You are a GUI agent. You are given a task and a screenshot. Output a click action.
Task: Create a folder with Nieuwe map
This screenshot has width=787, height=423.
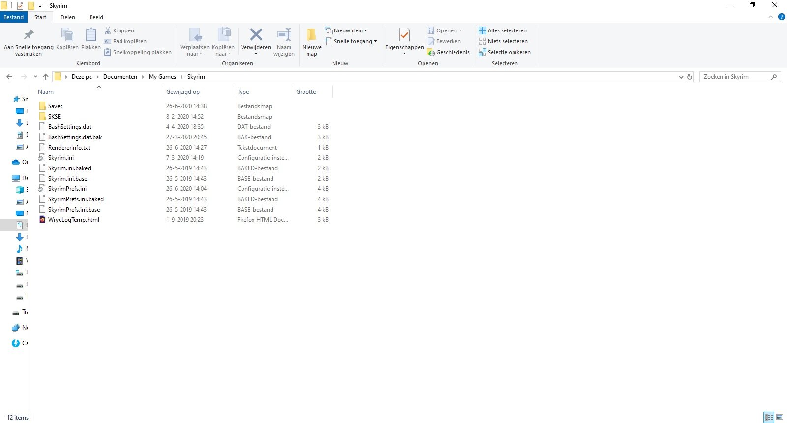tap(312, 41)
